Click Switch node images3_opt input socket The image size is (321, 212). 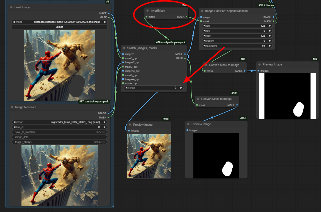coord(123,71)
